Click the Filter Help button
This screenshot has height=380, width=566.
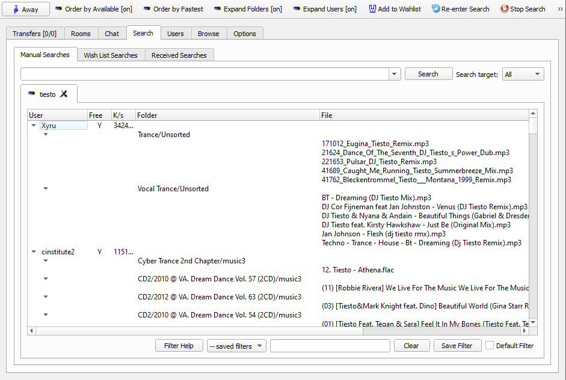pos(179,346)
